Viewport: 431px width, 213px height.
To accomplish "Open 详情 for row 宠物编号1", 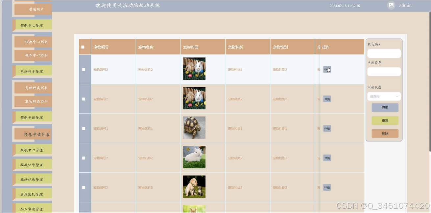I will point(327,129).
